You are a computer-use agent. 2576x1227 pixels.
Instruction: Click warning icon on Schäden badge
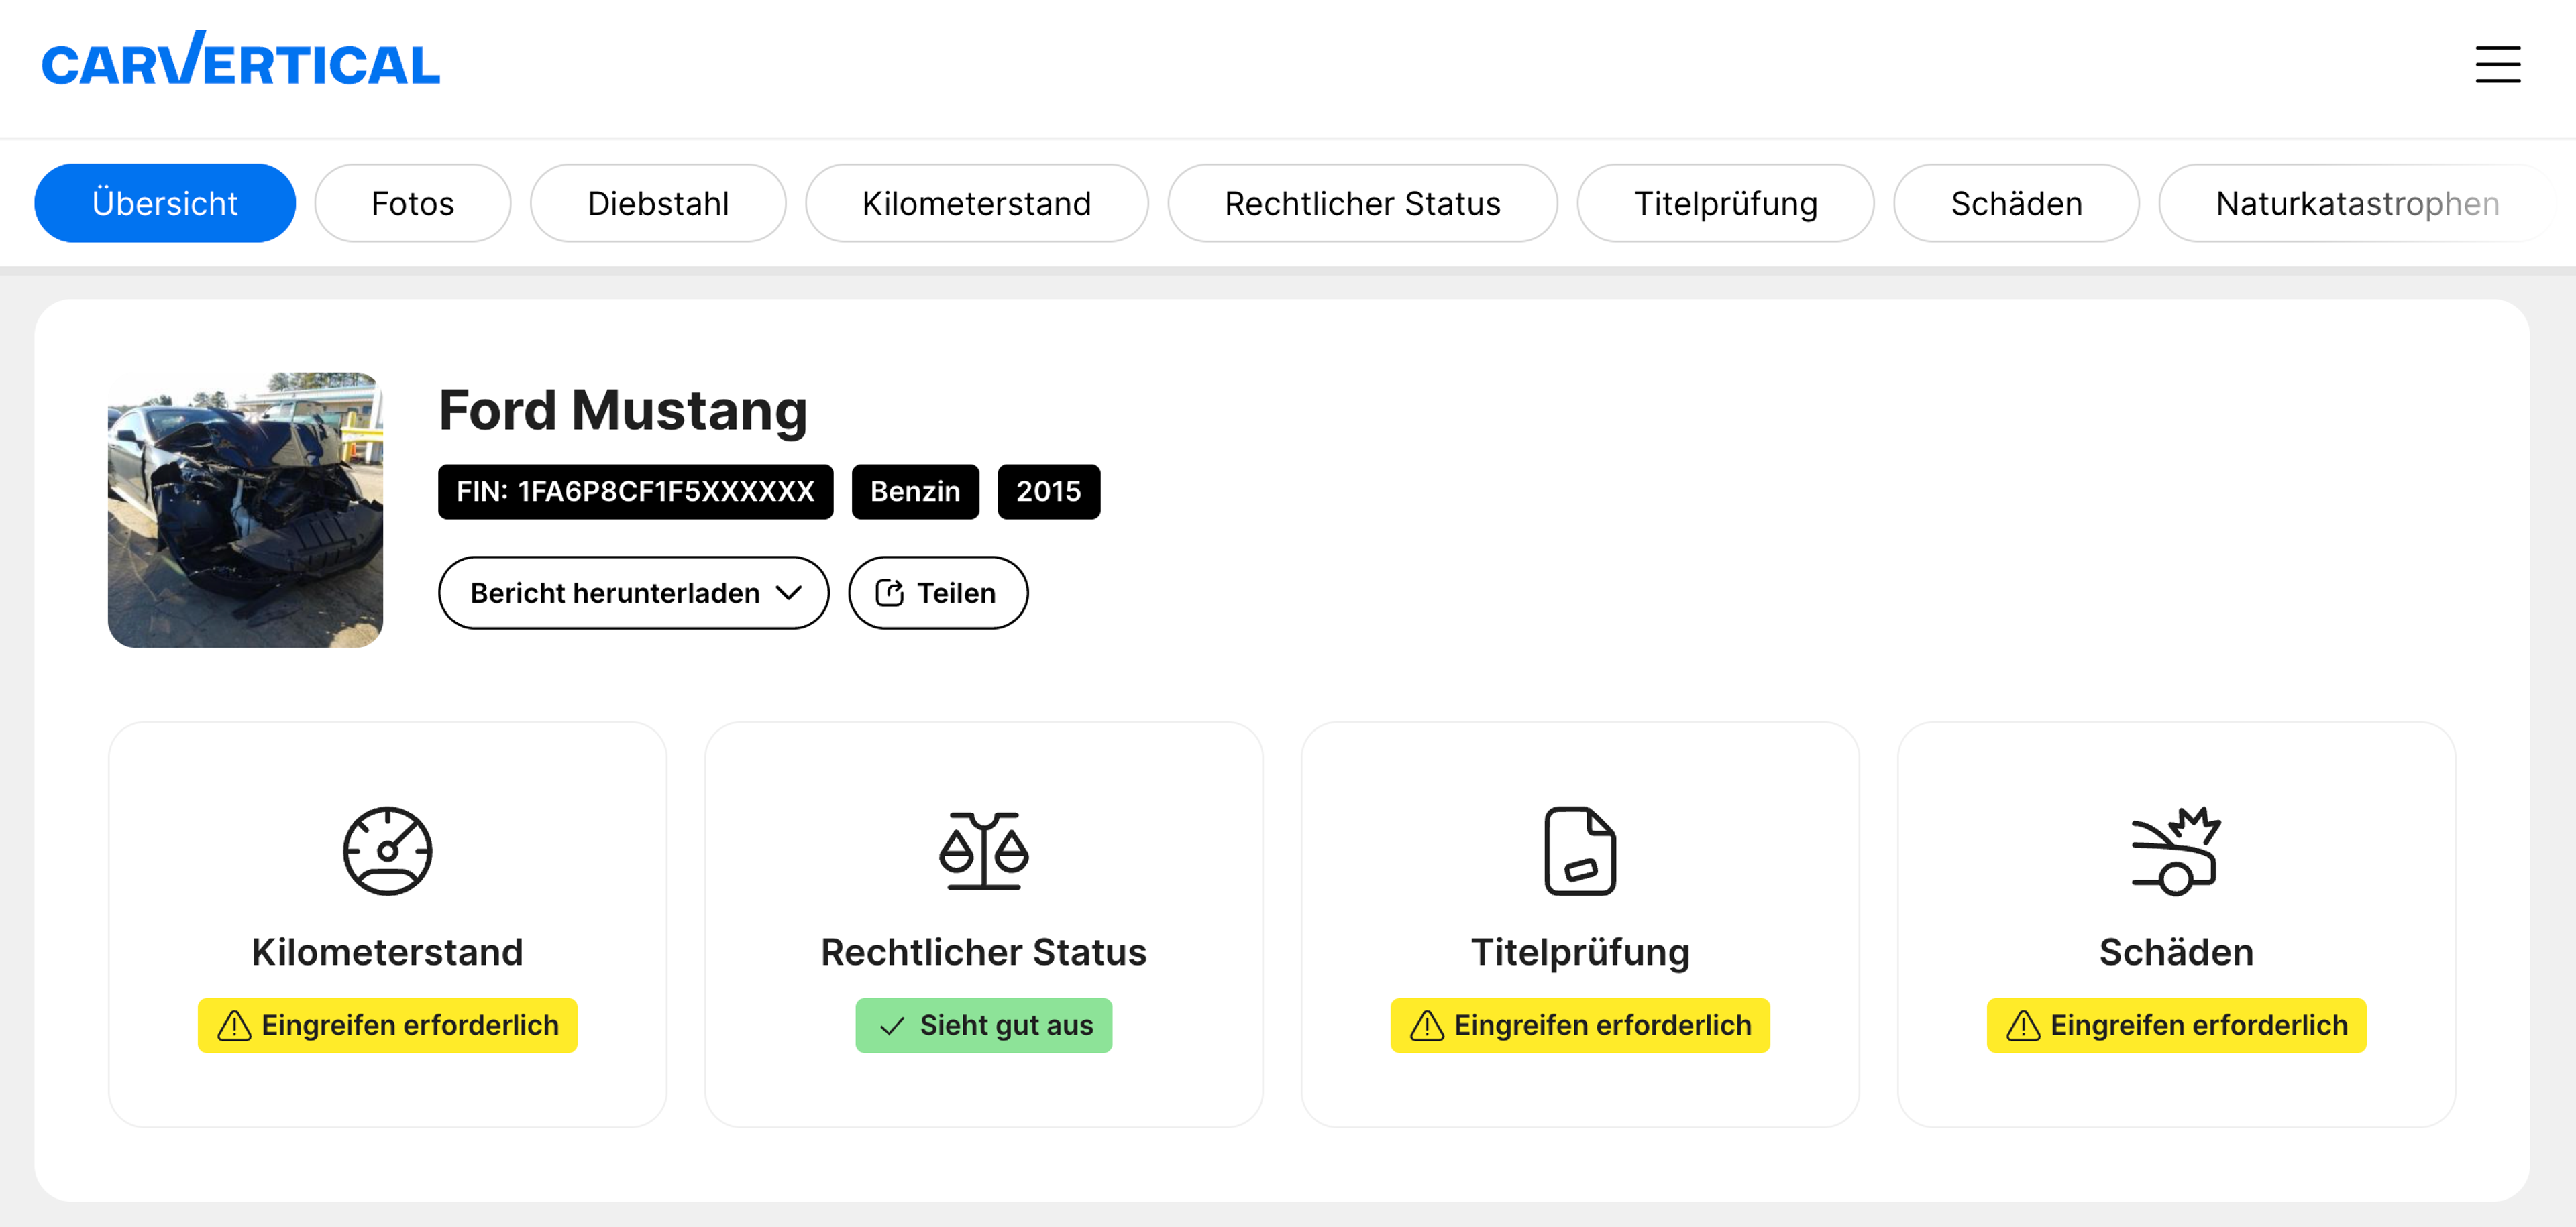(x=2023, y=1025)
